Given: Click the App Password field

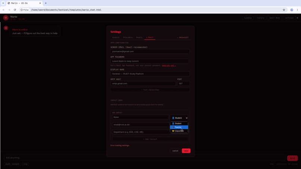Looking at the screenshot, I should point(149,61).
